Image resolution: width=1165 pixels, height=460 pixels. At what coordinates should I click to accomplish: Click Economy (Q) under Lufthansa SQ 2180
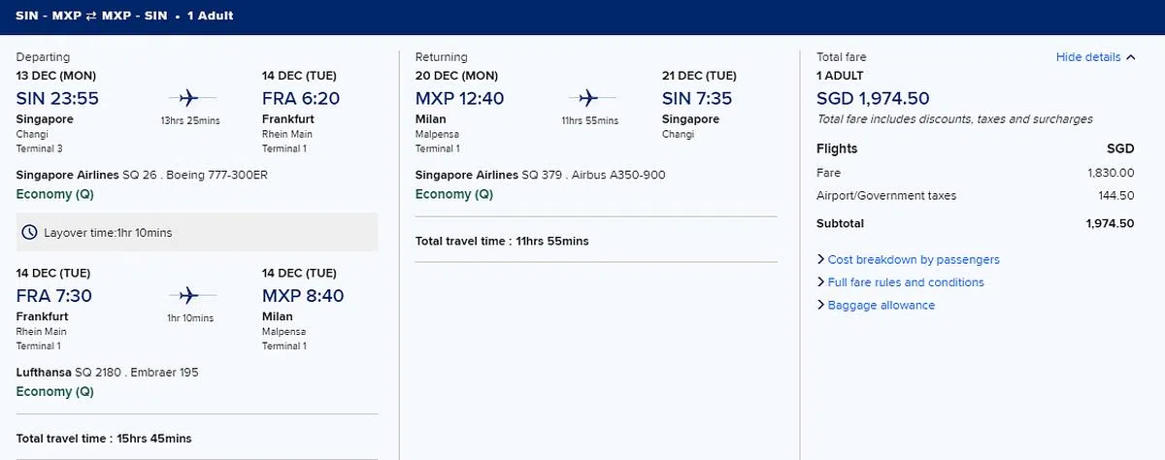tap(55, 392)
